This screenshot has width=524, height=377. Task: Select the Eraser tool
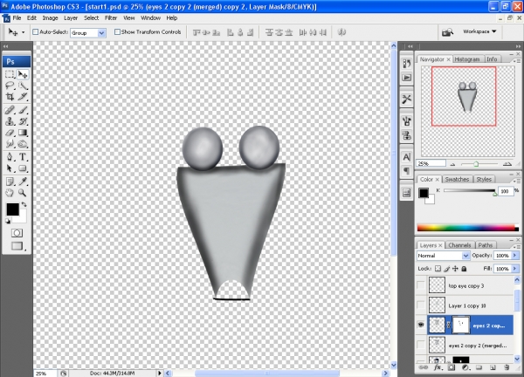tap(10, 133)
